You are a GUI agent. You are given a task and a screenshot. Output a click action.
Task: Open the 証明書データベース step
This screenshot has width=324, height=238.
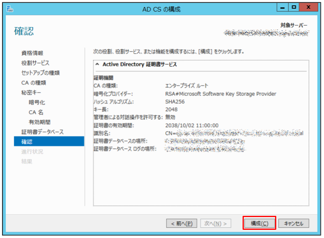[43, 132]
